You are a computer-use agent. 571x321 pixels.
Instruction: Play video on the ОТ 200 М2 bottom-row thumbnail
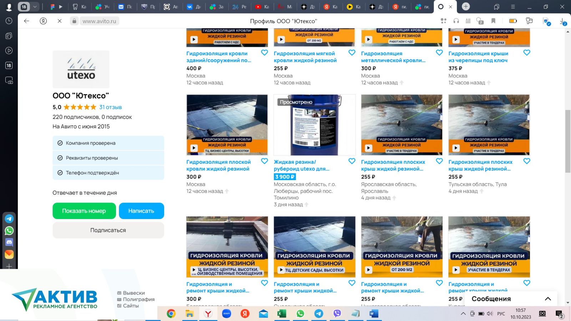click(368, 270)
